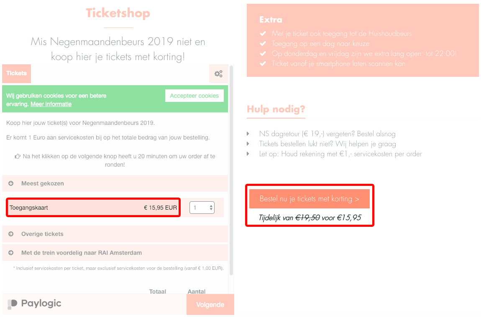Click the Toegangskaart ticket row
481x317 pixels.
(93, 208)
